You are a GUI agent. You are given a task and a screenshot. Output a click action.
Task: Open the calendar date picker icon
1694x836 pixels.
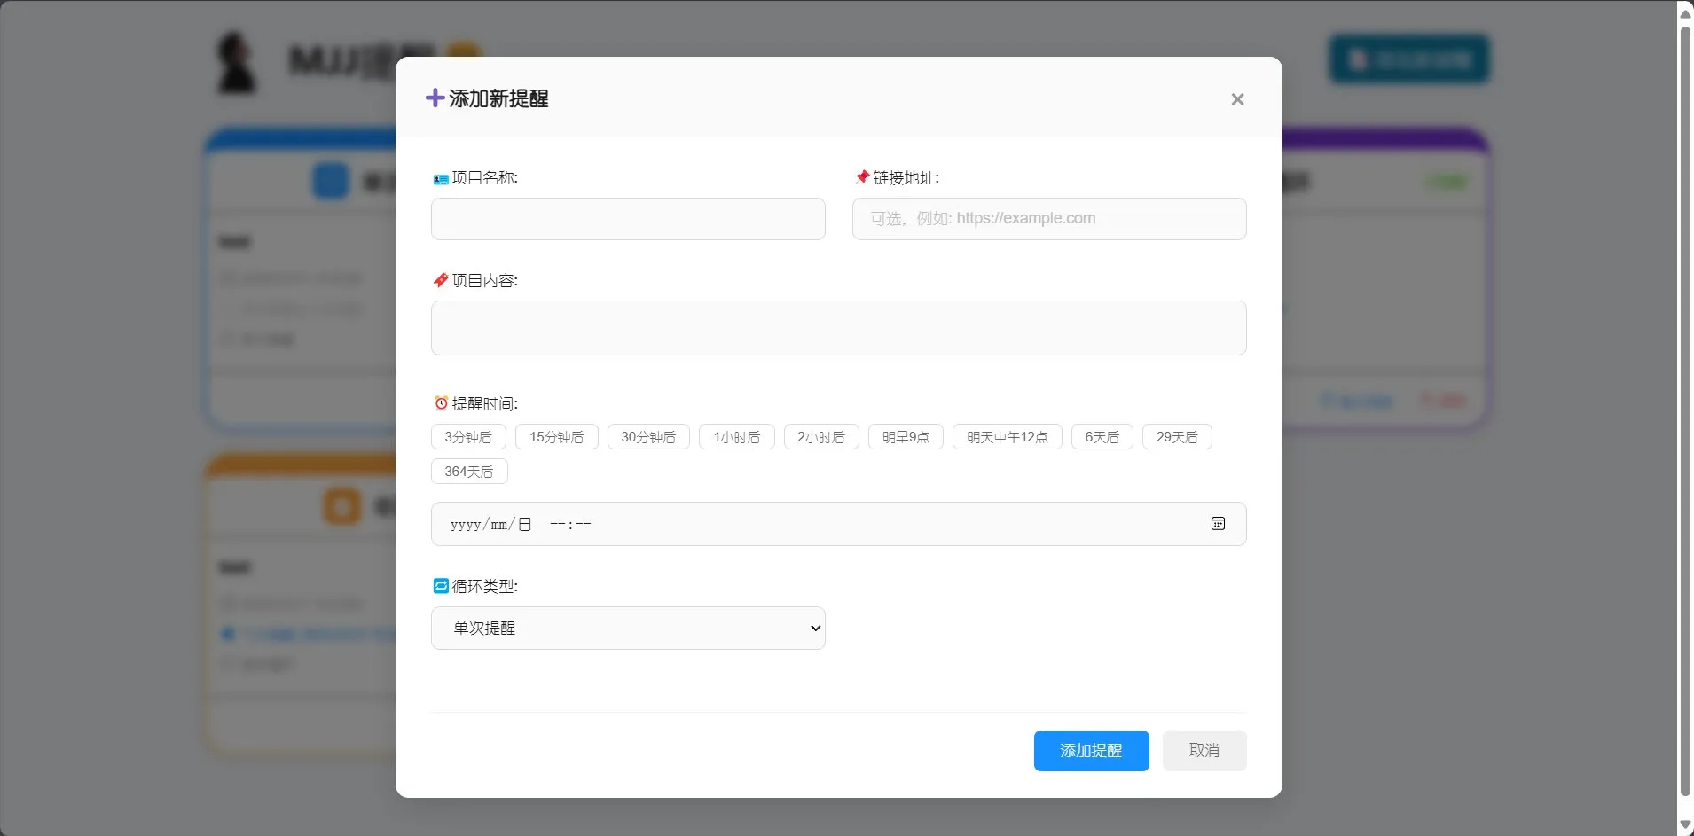pos(1218,524)
